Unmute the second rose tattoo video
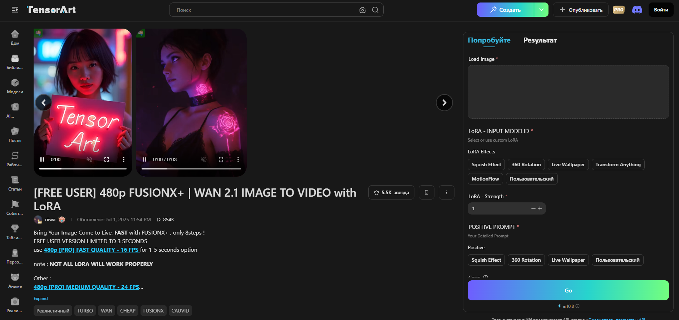 (x=204, y=159)
